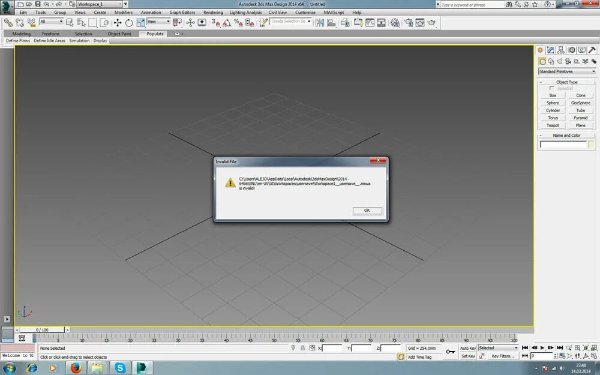Toggle Percent Snap in main toolbar
The image size is (600, 375).
[238, 23]
